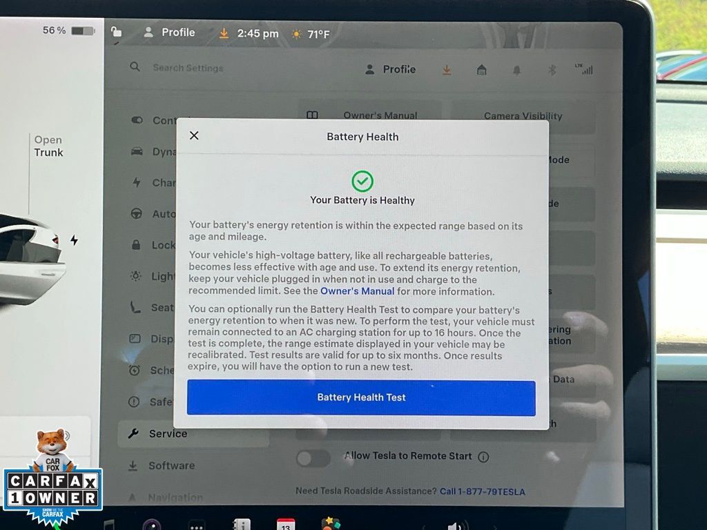Tap Open Trunk on the car view

point(48,146)
